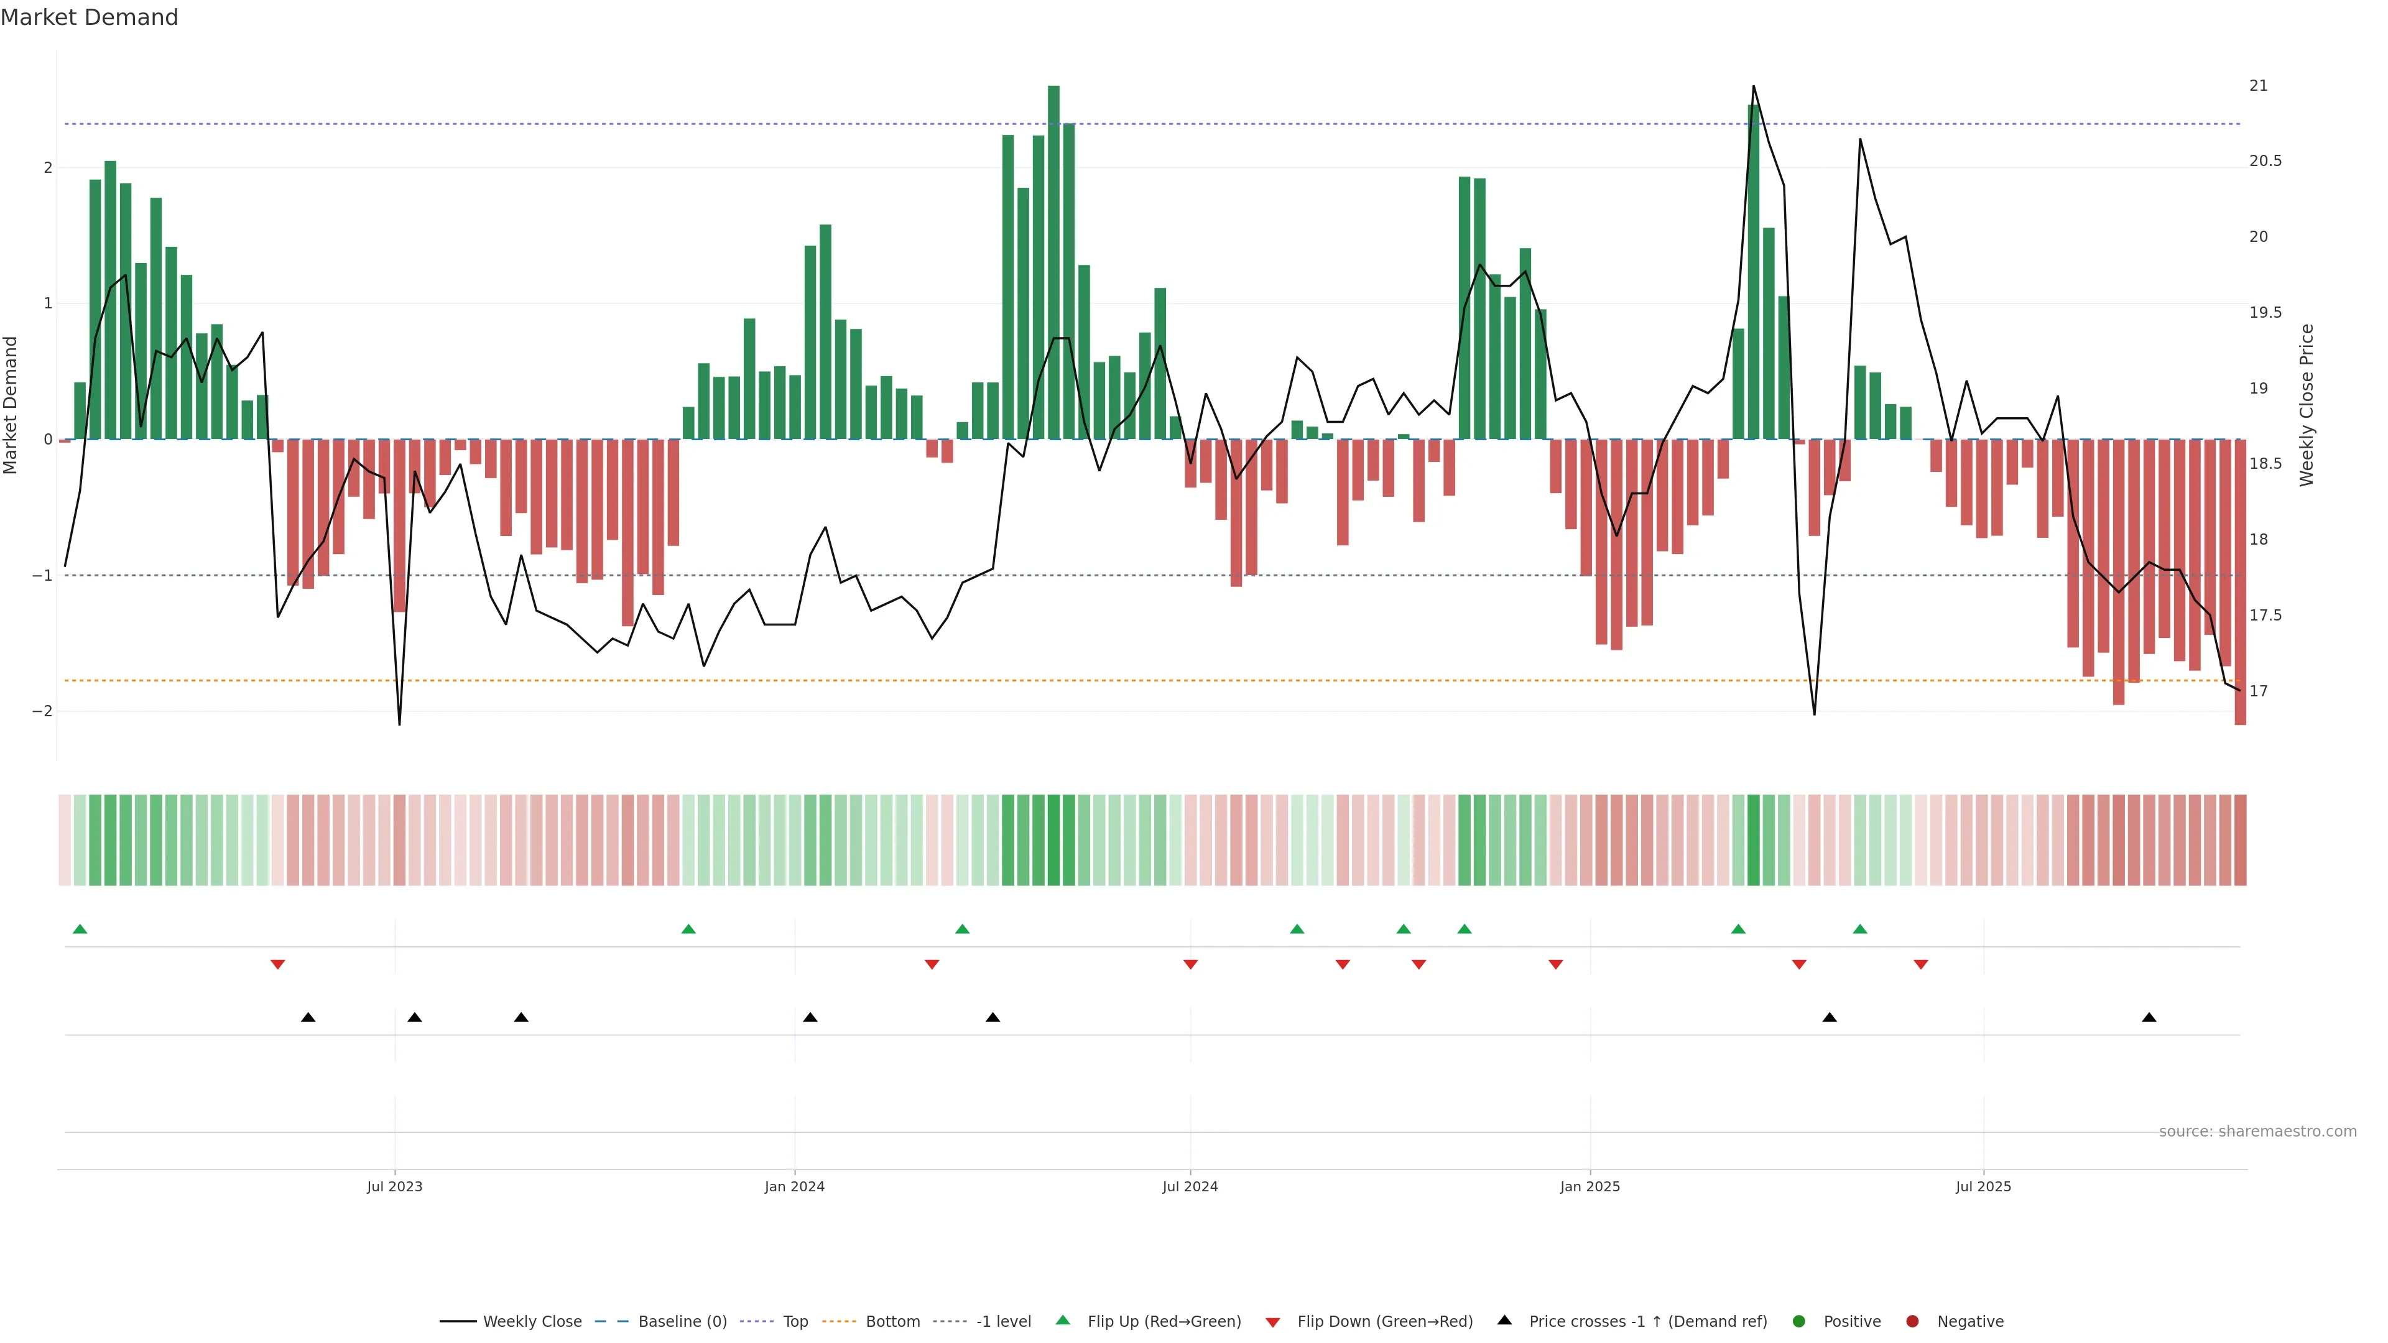The image size is (2388, 1343).
Task: Click the Bottom orange line legend entry
Action: [x=892, y=1322]
